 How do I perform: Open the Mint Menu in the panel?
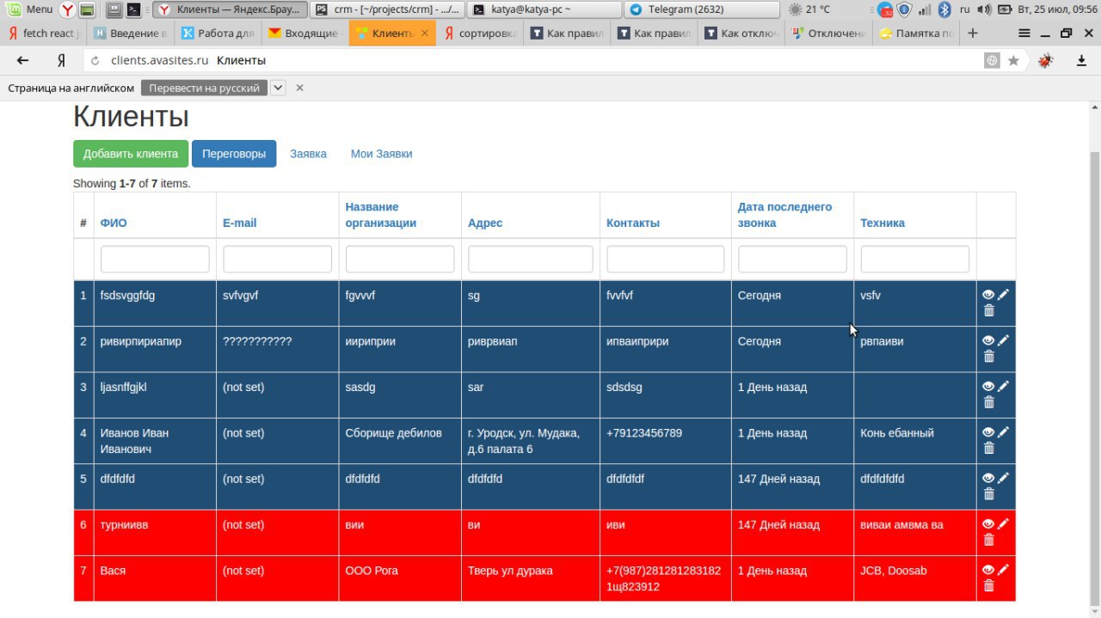pyautogui.click(x=31, y=9)
